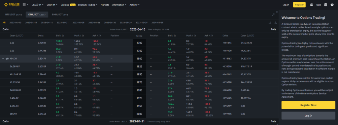Go to the Markets page
Viewport: 338px width, 125px height.
tap(105, 5)
